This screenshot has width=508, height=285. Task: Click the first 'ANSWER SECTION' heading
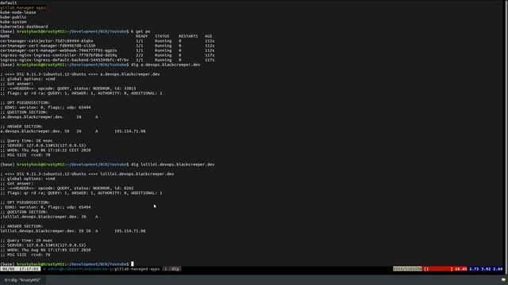coord(21,127)
